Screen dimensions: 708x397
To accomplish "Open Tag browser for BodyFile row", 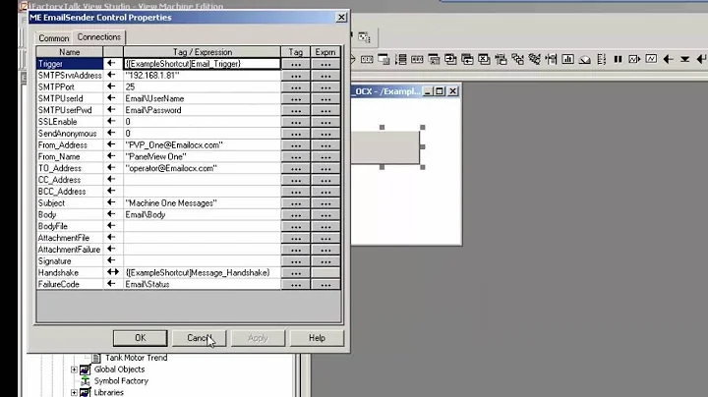I will coord(296,226).
